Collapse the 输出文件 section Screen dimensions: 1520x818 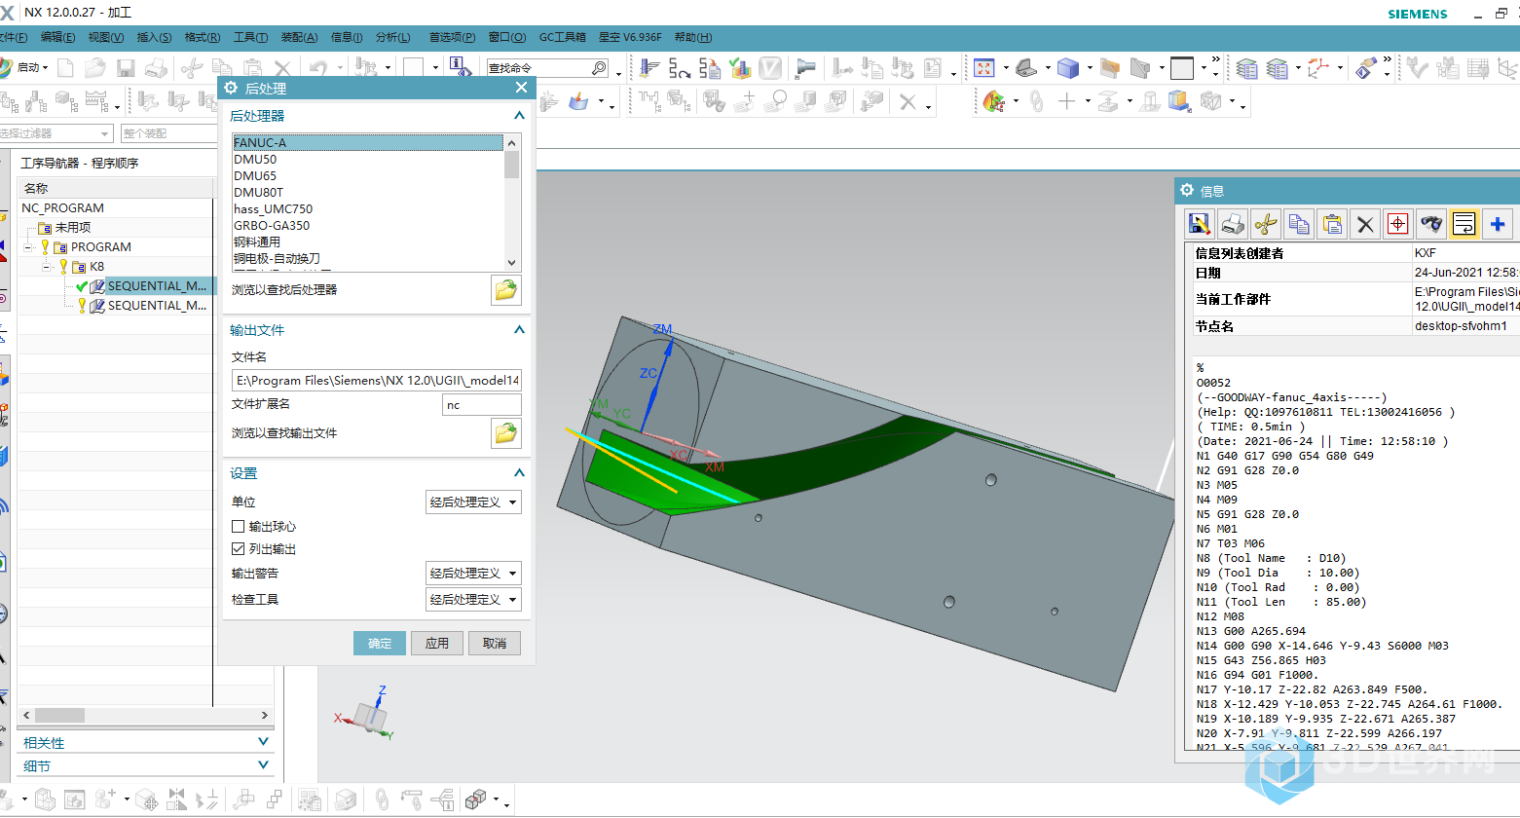tap(519, 330)
